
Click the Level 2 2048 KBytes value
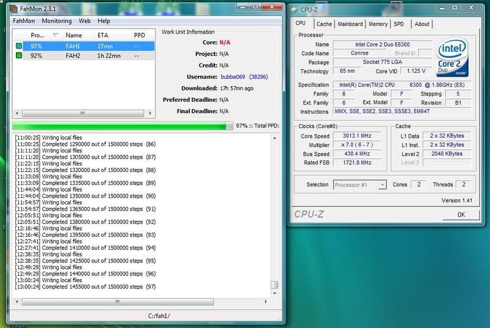click(x=447, y=154)
